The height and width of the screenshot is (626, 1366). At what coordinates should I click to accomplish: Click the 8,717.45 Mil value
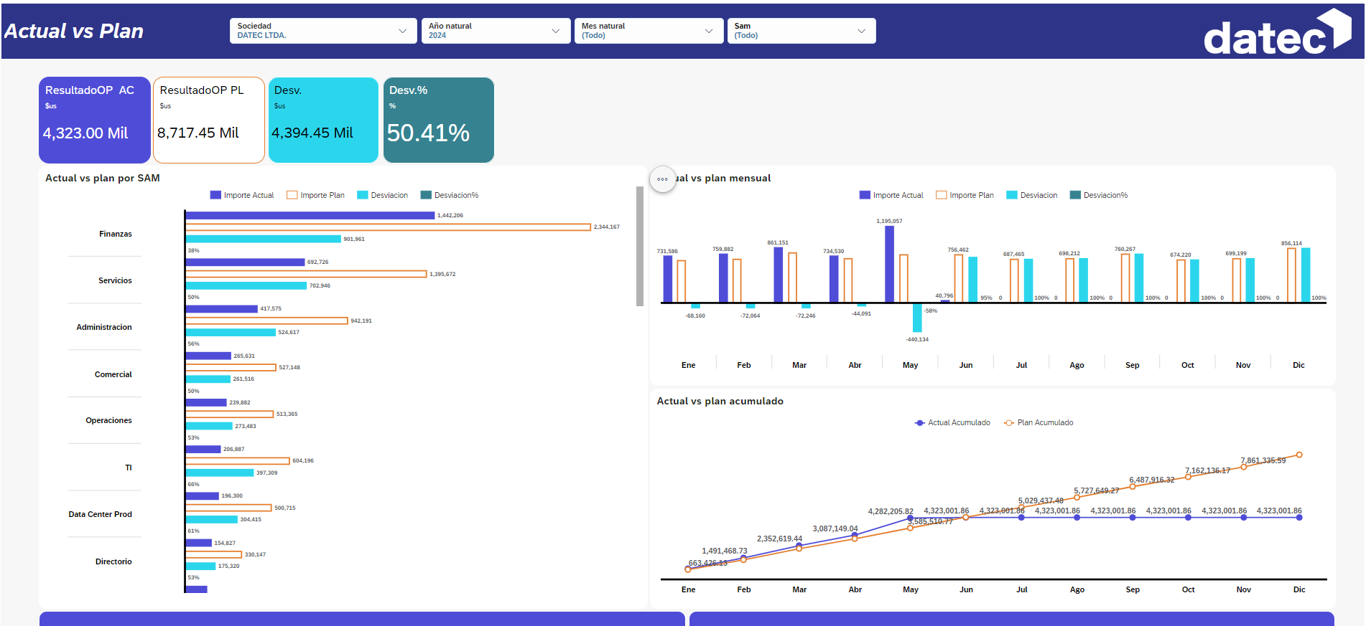pos(198,133)
